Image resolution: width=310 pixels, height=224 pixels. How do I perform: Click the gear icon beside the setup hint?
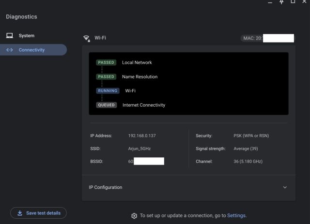click(x=134, y=216)
